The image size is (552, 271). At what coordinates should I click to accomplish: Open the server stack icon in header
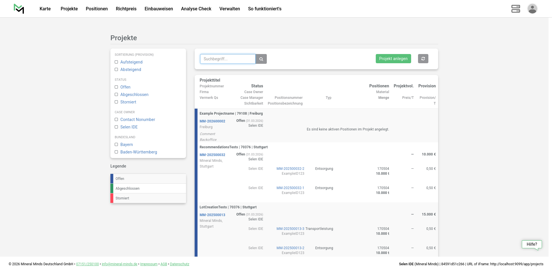tap(515, 9)
